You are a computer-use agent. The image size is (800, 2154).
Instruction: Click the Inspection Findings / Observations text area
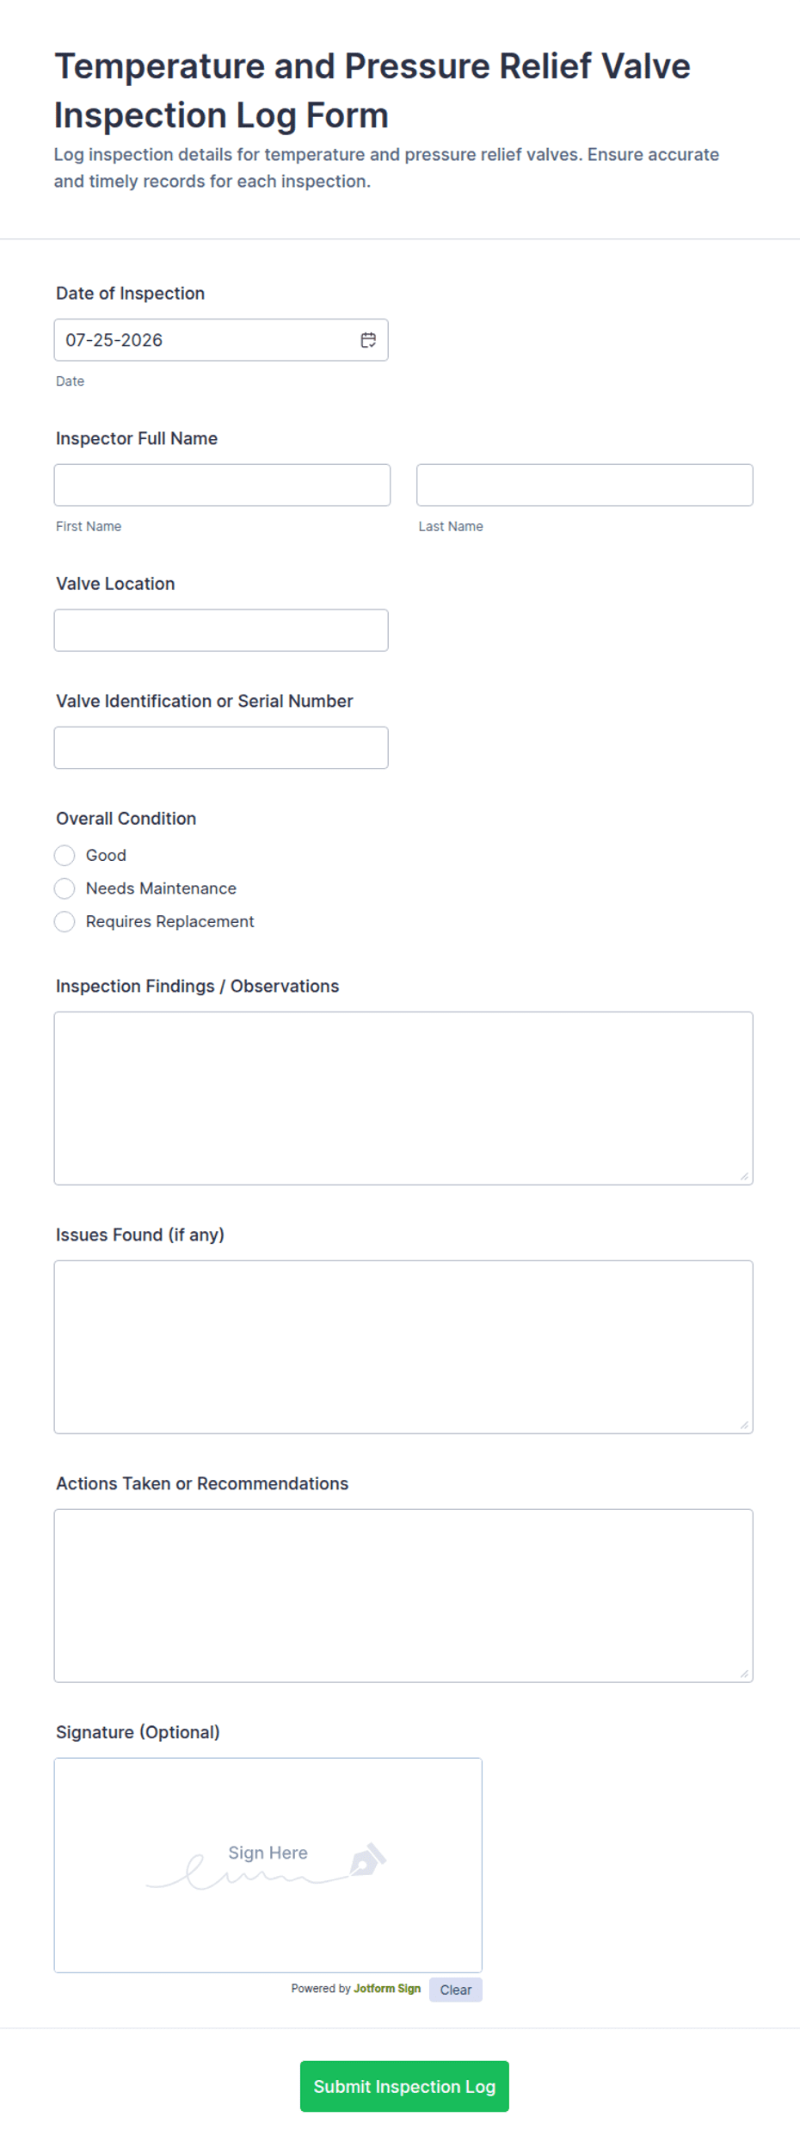coord(403,1099)
